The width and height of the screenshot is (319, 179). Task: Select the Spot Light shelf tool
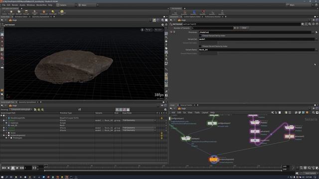click(x=19, y=12)
